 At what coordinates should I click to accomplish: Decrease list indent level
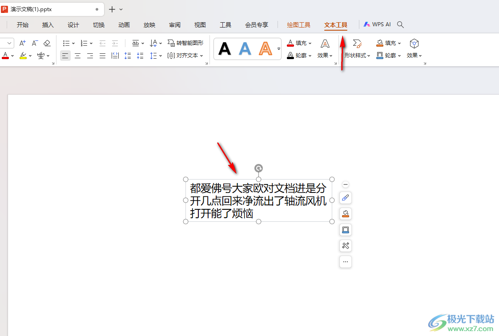102,43
